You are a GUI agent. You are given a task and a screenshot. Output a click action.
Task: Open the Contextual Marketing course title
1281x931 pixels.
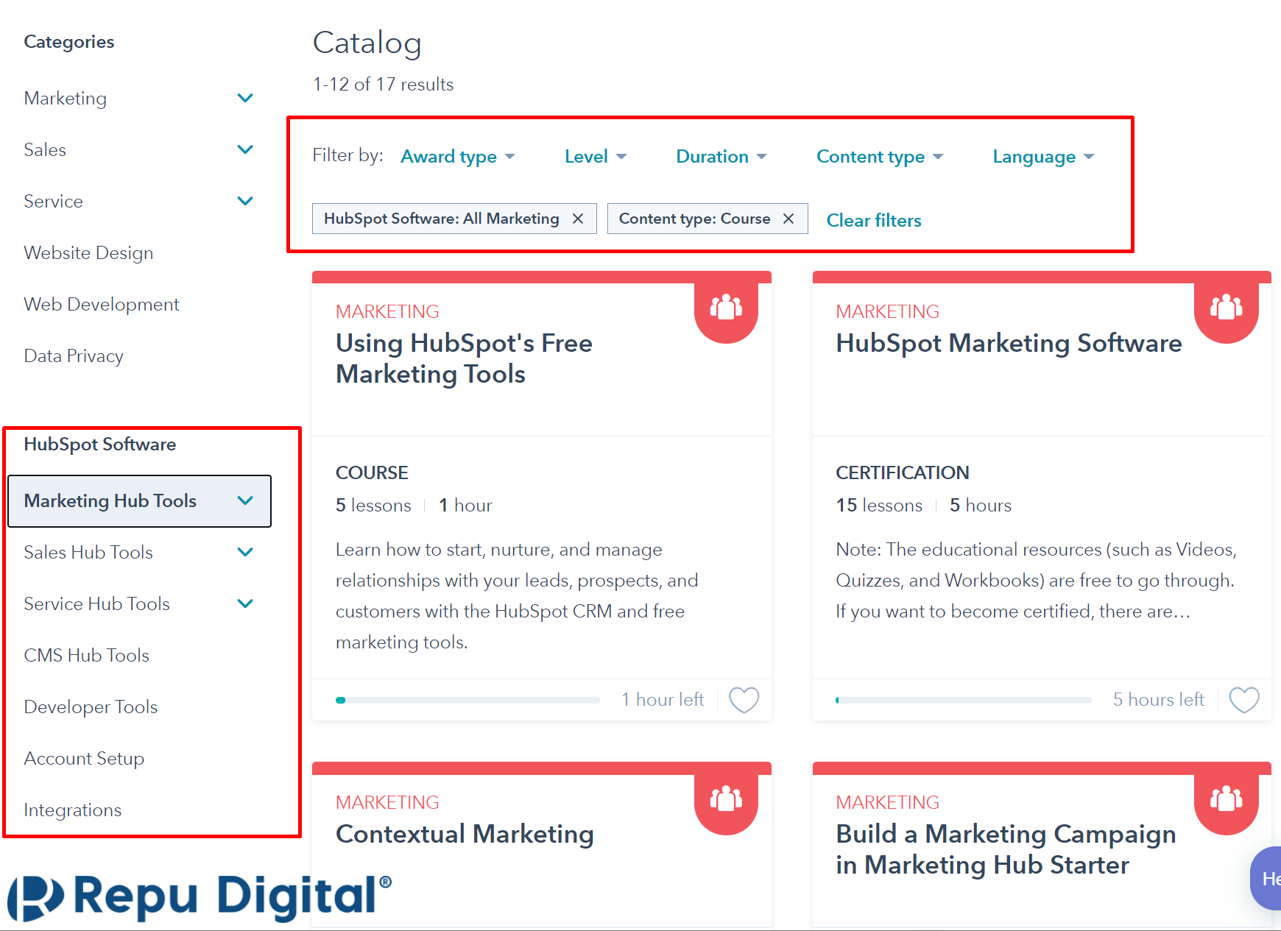[465, 834]
